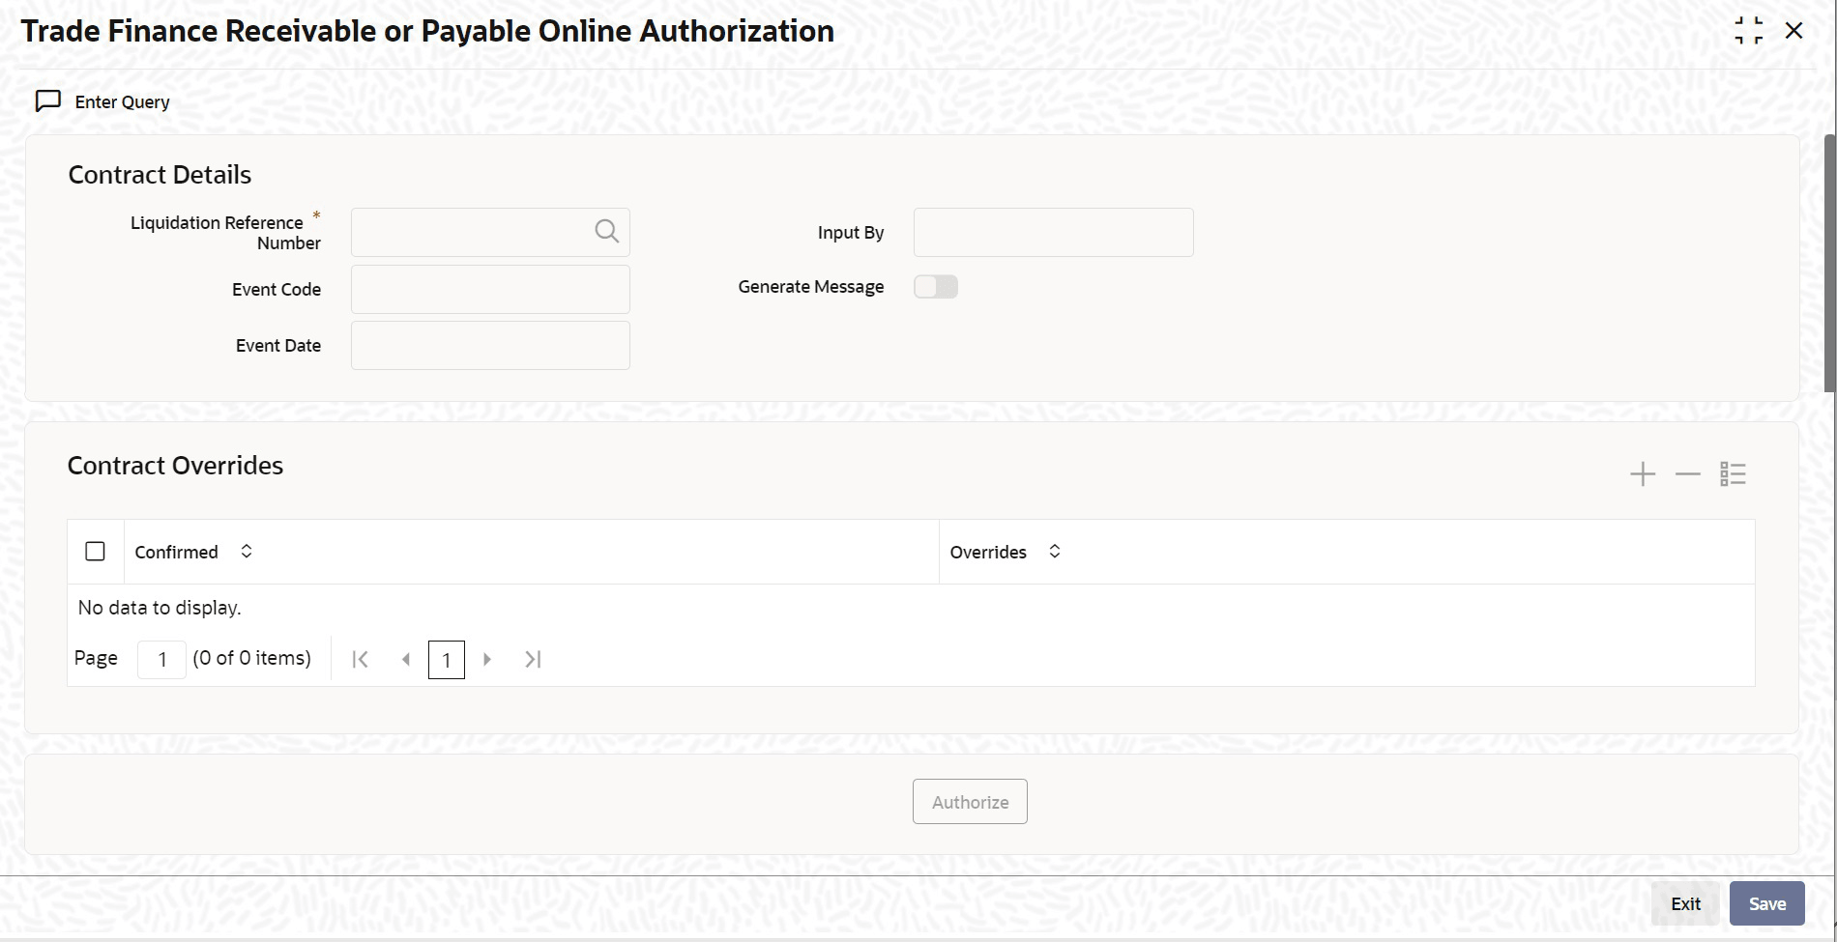Image resolution: width=1837 pixels, height=942 pixels.
Task: Jump to the last page of overrides
Action: click(533, 659)
